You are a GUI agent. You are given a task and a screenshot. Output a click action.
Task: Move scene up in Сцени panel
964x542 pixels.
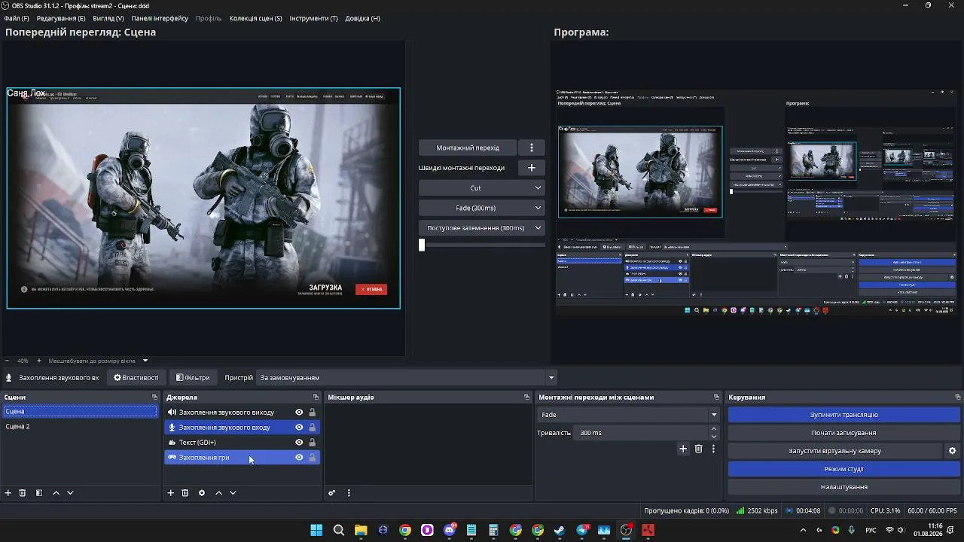(x=56, y=493)
